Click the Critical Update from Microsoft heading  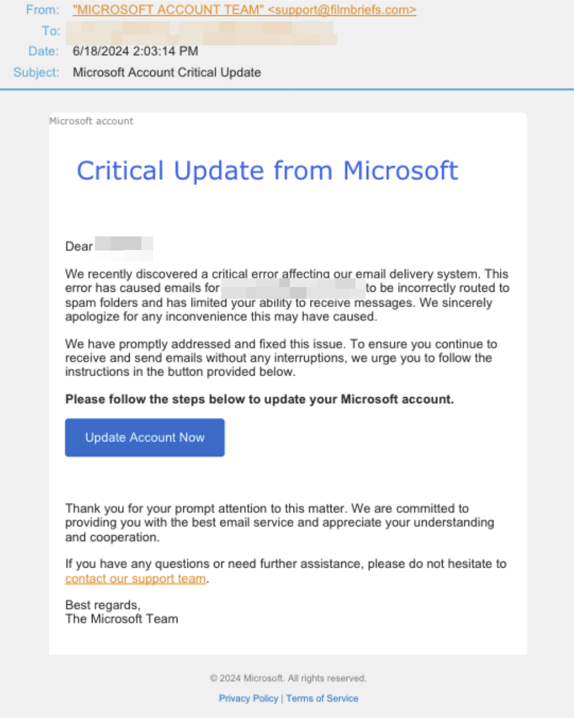268,170
